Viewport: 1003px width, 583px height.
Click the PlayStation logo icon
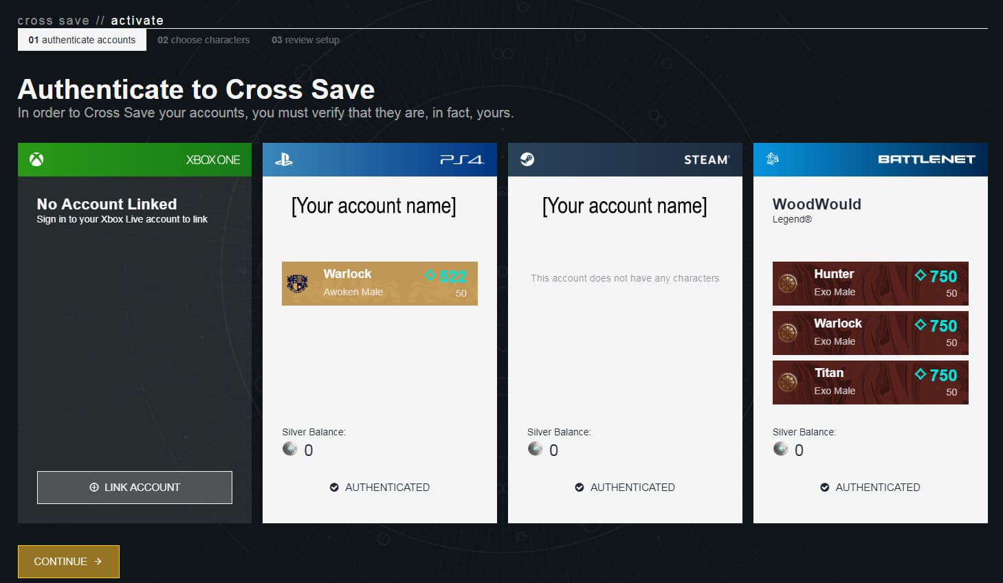283,159
